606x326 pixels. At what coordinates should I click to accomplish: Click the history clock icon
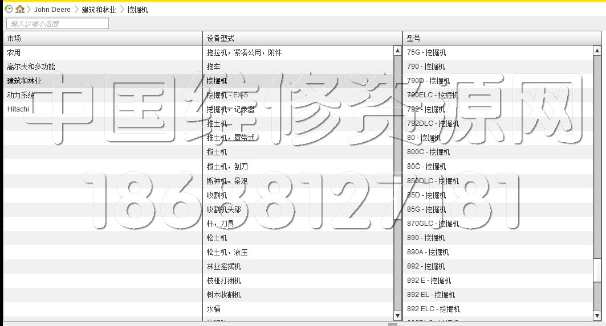9,9
